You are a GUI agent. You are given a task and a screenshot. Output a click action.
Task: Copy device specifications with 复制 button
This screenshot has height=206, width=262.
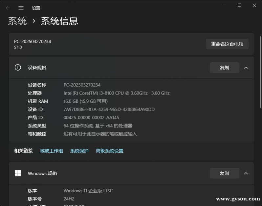(224, 68)
